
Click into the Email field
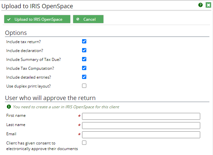coord(141,135)
